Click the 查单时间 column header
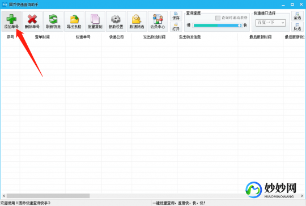The image size is (306, 206). pyautogui.click(x=42, y=37)
